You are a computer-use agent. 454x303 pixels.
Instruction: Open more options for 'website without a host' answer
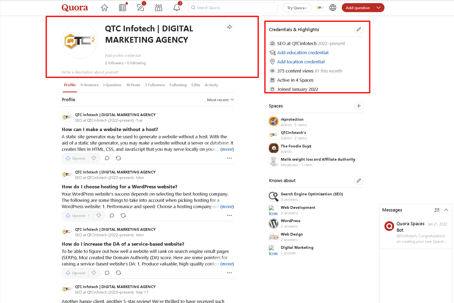pyautogui.click(x=229, y=158)
